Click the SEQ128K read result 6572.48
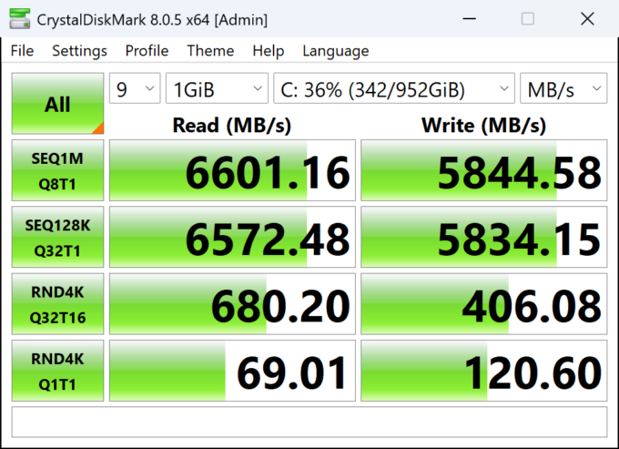The image size is (619, 449). tap(232, 237)
